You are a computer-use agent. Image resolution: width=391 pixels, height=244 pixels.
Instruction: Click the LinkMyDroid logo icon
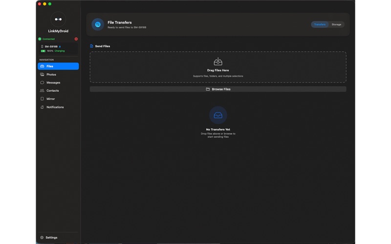[x=58, y=19]
